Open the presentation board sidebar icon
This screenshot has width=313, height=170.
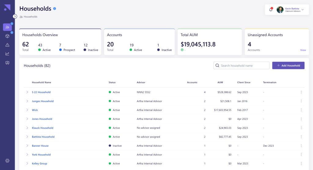tap(7, 63)
